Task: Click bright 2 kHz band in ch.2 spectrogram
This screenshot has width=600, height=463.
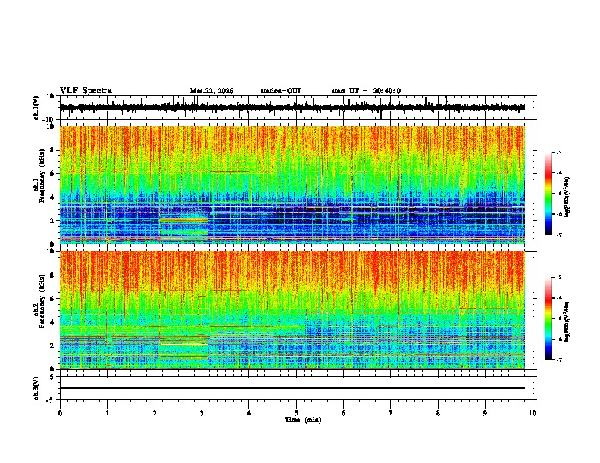Action: coord(183,344)
